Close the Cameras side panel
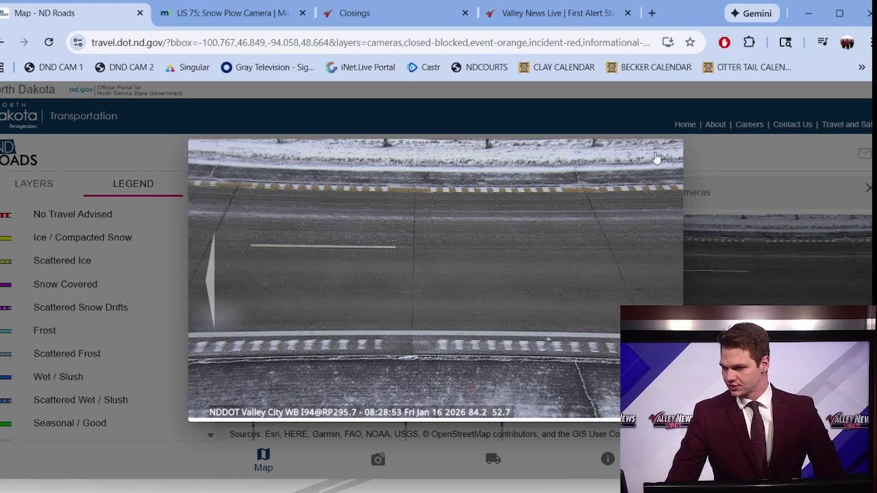Image resolution: width=877 pixels, height=493 pixels. pos(869,188)
